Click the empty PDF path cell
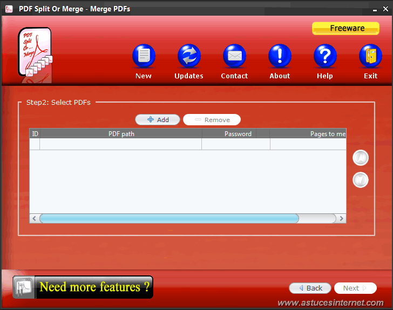The image size is (393, 310). coord(120,144)
